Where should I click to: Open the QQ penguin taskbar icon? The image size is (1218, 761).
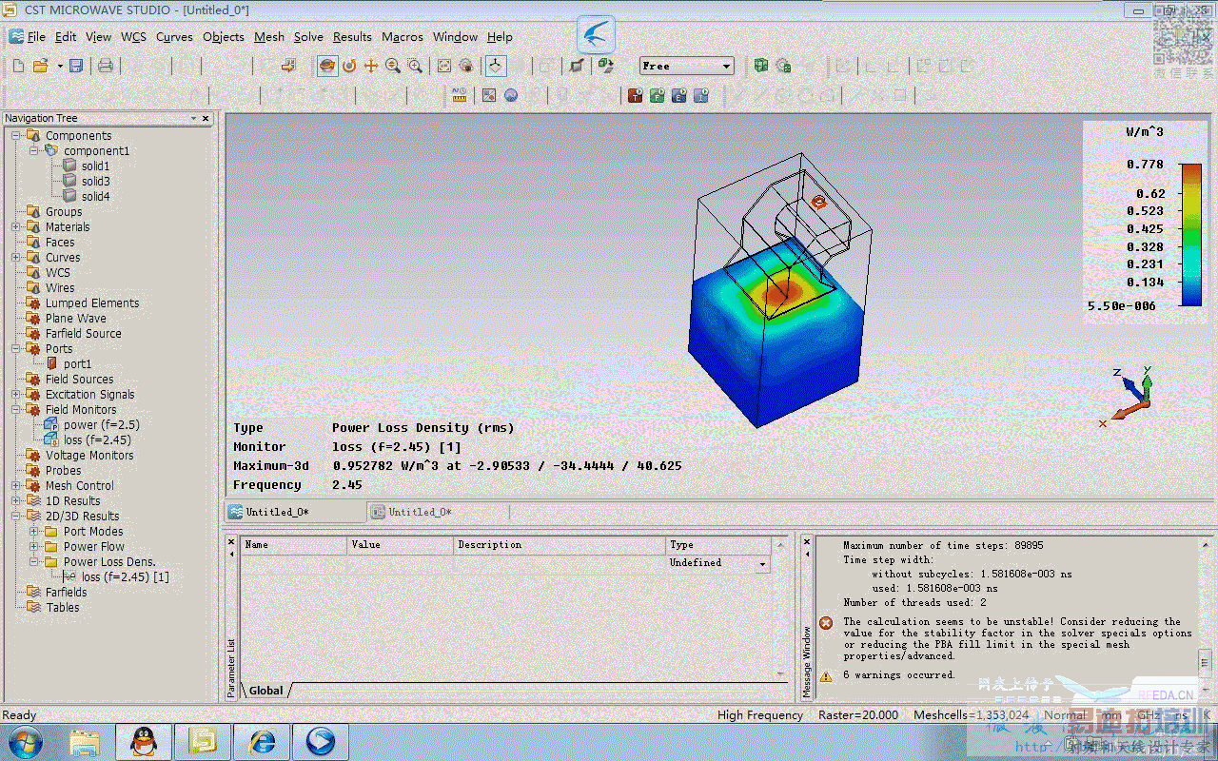click(x=144, y=742)
